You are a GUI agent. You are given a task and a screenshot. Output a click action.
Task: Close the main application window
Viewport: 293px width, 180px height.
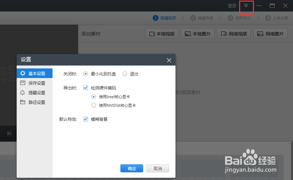point(285,6)
